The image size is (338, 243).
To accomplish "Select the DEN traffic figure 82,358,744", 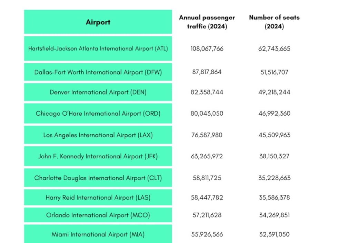I will pyautogui.click(x=207, y=92).
